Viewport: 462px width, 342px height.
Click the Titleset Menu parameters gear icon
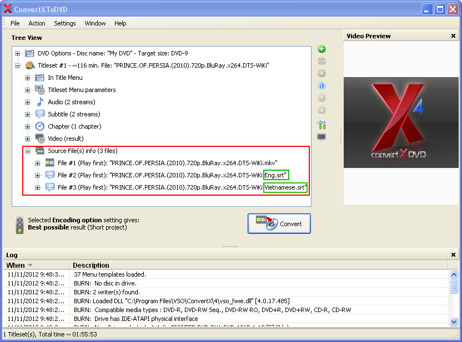click(x=40, y=90)
